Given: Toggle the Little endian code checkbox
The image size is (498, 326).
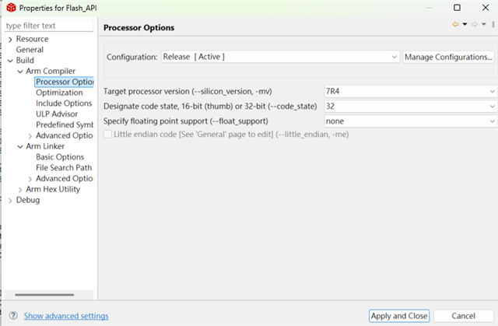Looking at the screenshot, I should (x=107, y=135).
